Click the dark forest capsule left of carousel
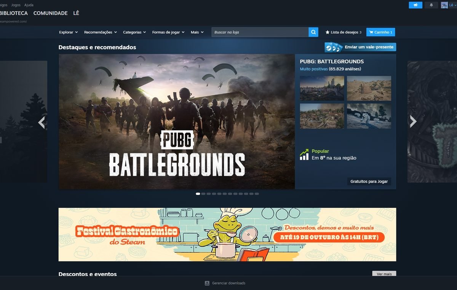This screenshot has width=457, height=290. tap(24, 122)
